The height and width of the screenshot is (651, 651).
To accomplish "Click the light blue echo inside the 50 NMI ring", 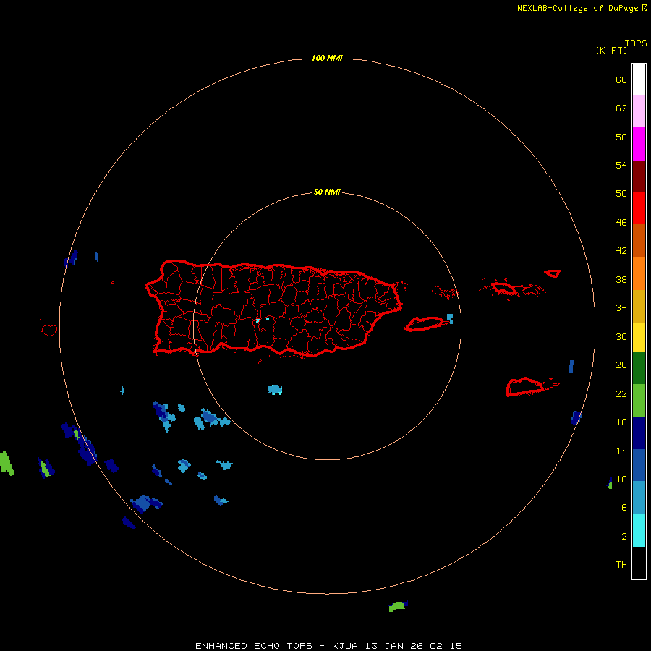I will tap(275, 389).
